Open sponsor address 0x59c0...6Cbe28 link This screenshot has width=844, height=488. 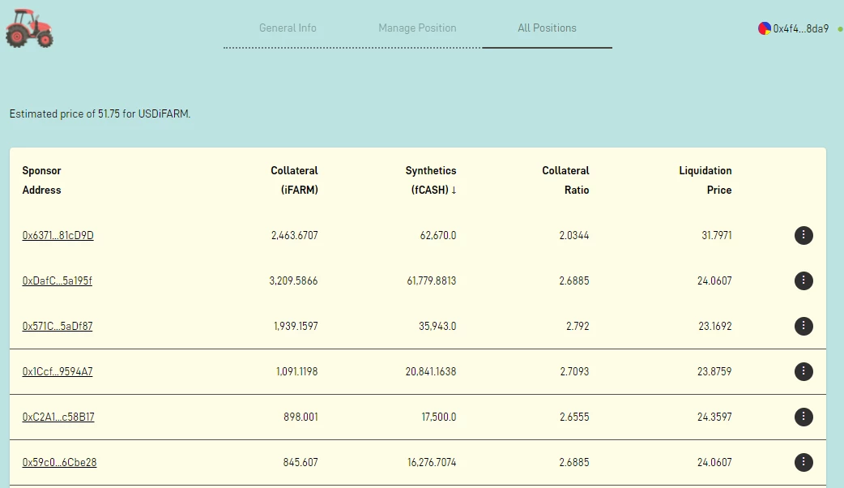click(x=59, y=462)
